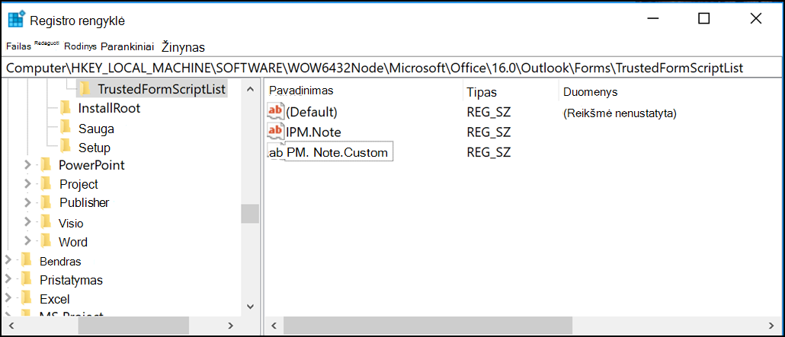Screen dimensions: 785x337
Task: Click tree pane scroll down arrow
Action: [250, 307]
